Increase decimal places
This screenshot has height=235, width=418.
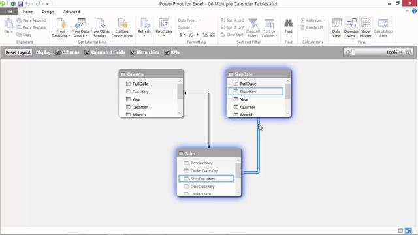click(x=205, y=35)
